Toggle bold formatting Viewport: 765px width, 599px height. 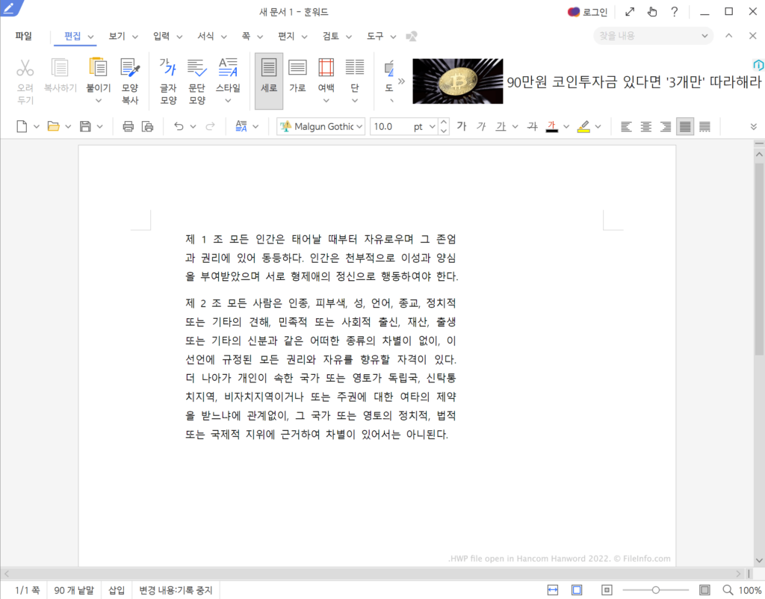(x=461, y=126)
